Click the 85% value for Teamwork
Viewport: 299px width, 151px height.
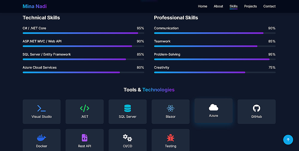(x=272, y=41)
